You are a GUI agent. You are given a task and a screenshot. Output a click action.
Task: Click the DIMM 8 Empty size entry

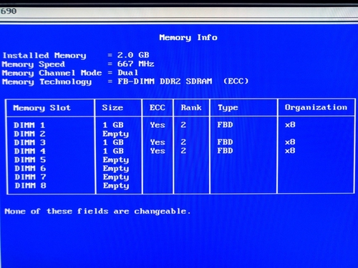tap(116, 186)
